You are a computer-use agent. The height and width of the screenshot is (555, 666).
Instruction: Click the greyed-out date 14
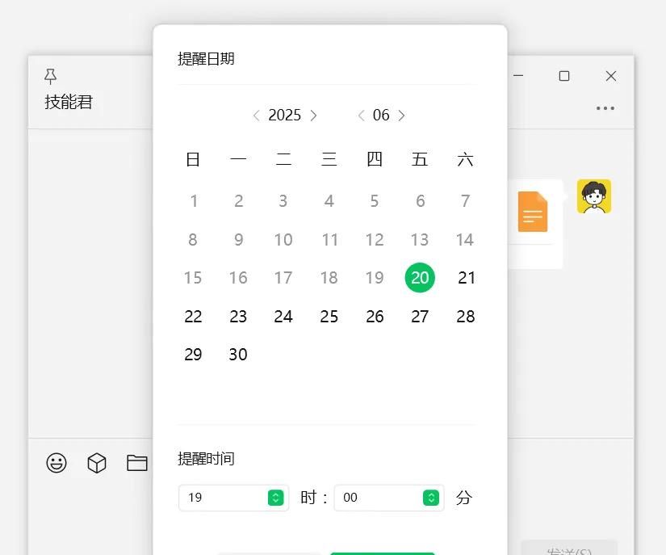pos(465,240)
